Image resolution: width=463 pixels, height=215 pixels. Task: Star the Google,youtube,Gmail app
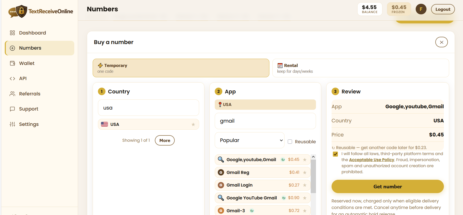click(305, 160)
